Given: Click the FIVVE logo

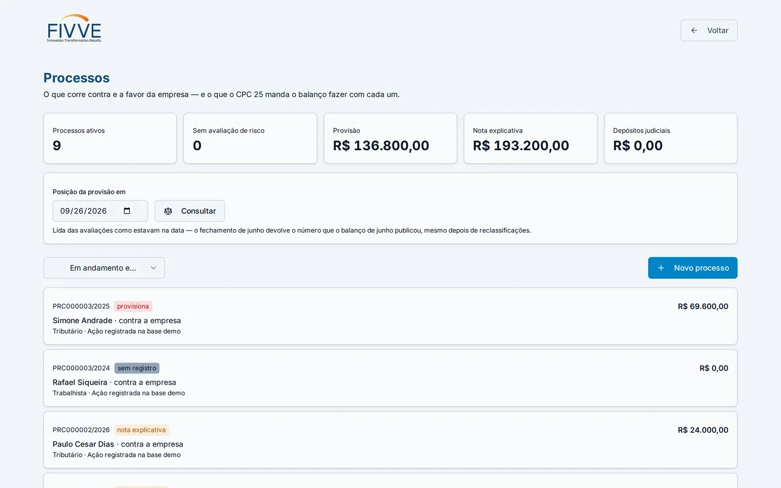Looking at the screenshot, I should 74,28.
